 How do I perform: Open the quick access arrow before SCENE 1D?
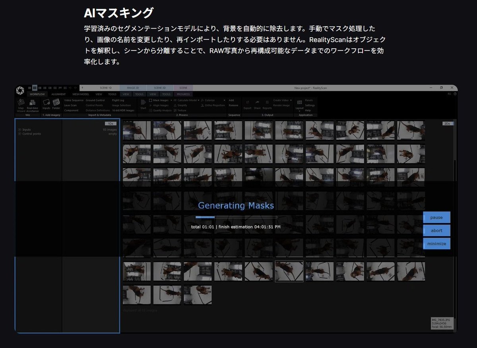pyautogui.click(x=81, y=88)
